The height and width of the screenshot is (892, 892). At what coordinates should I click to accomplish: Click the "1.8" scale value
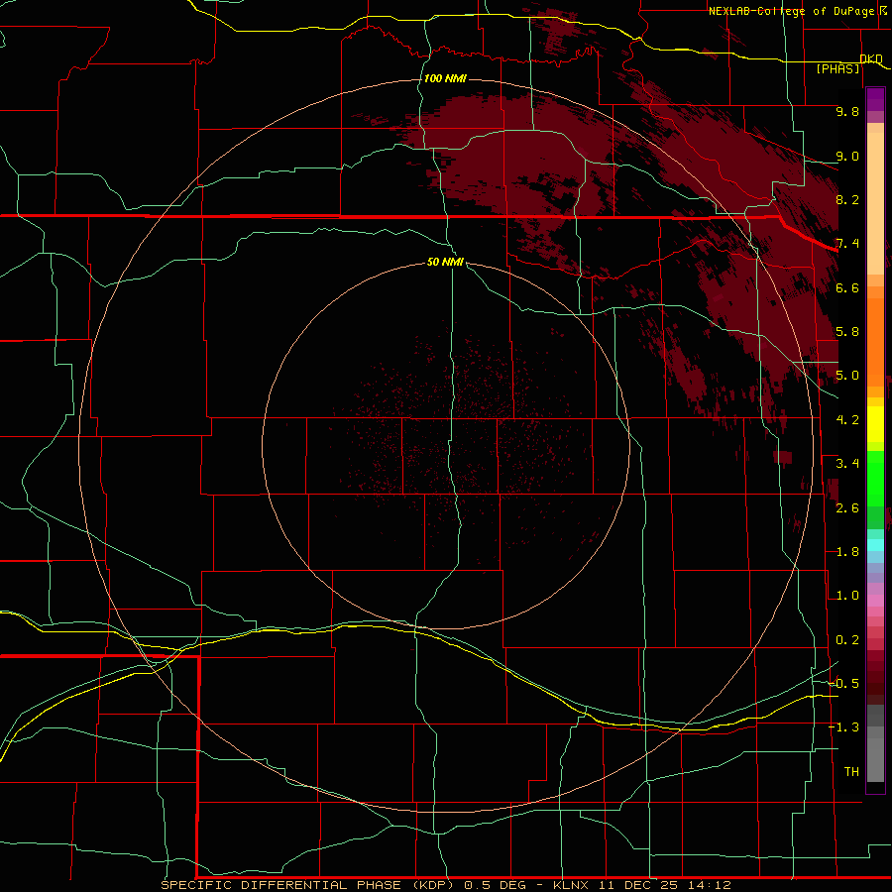pos(847,552)
